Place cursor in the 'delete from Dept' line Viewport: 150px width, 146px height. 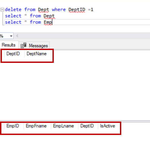tap(49, 10)
